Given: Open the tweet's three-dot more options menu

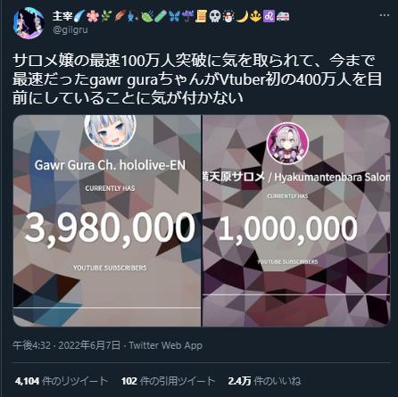Looking at the screenshot, I should pyautogui.click(x=384, y=15).
